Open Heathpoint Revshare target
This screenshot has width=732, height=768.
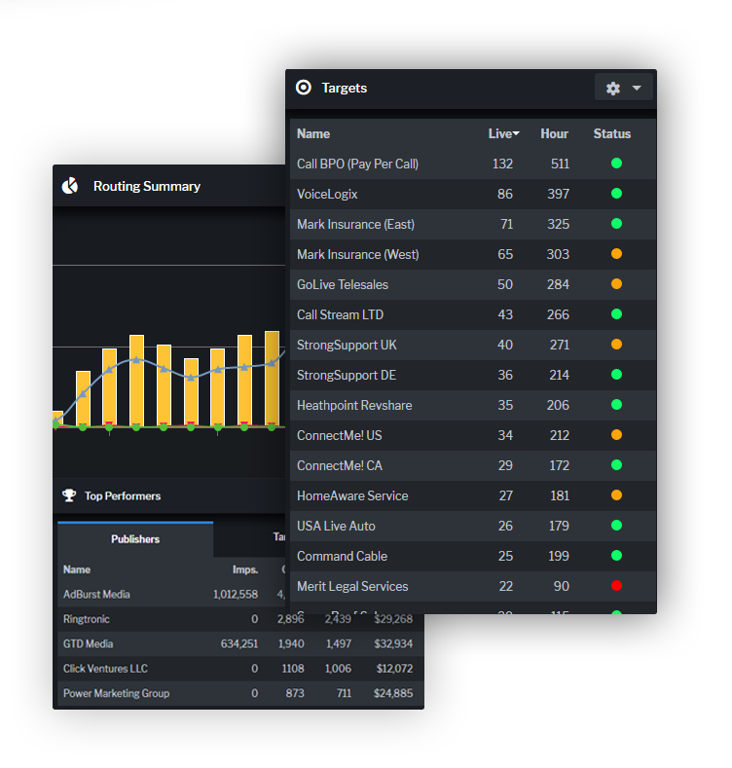coord(354,405)
